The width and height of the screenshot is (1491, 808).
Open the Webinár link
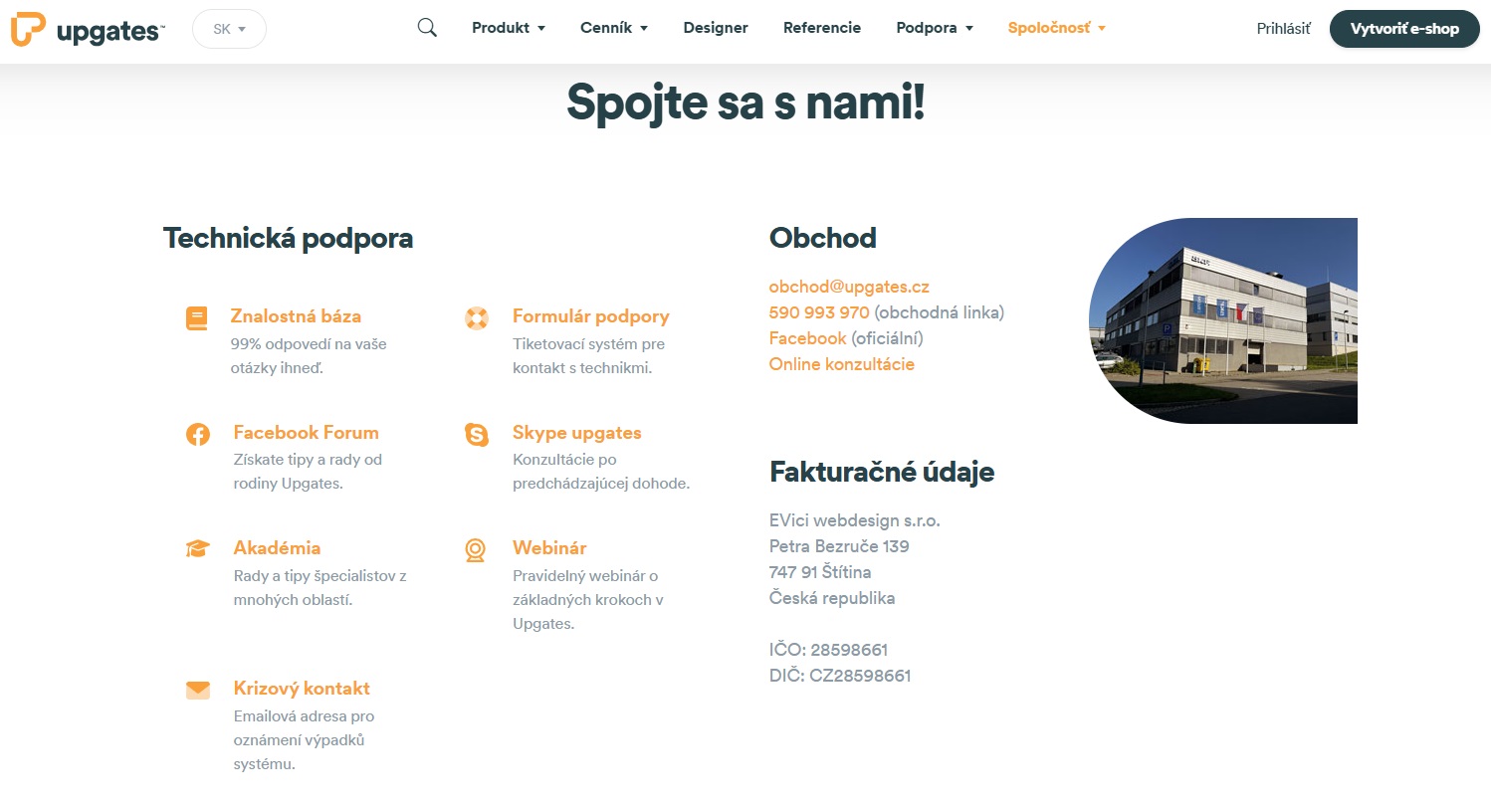pyautogui.click(x=549, y=548)
